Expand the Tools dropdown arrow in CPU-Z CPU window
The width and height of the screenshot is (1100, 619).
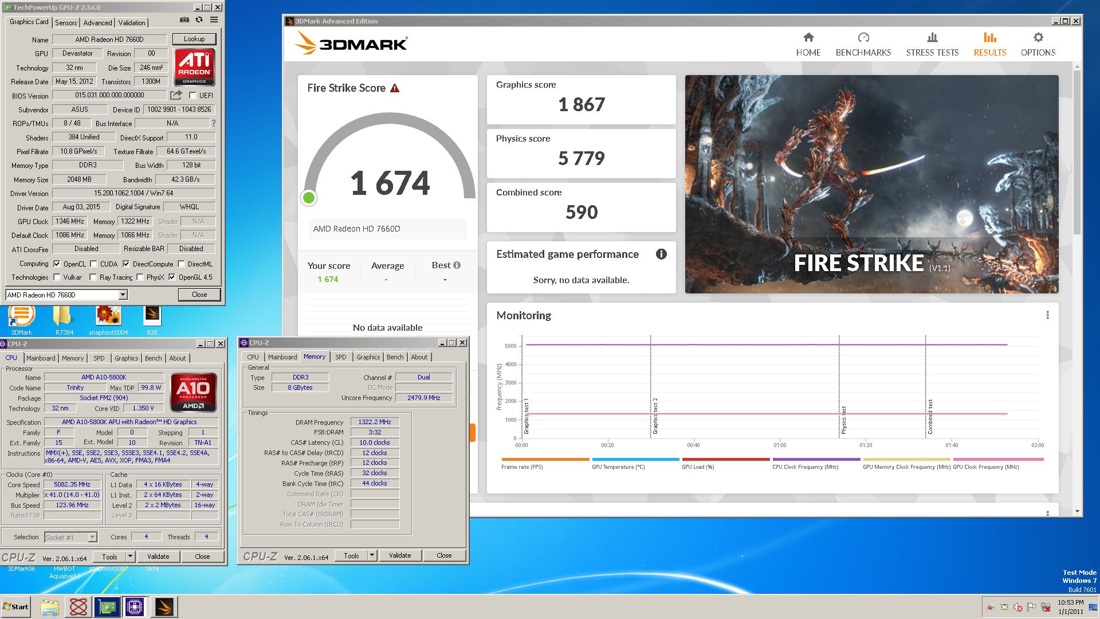tap(130, 557)
